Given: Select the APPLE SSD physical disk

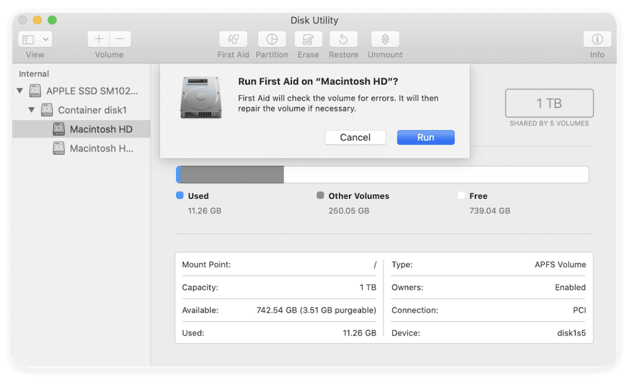Looking at the screenshot, I should click(x=91, y=91).
